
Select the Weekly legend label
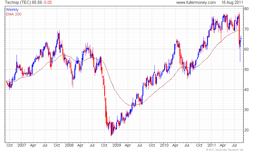tap(12, 9)
